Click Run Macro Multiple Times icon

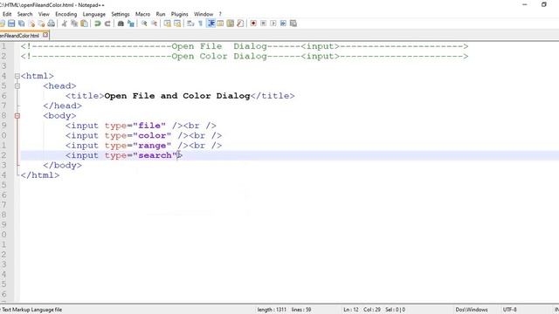(283, 24)
